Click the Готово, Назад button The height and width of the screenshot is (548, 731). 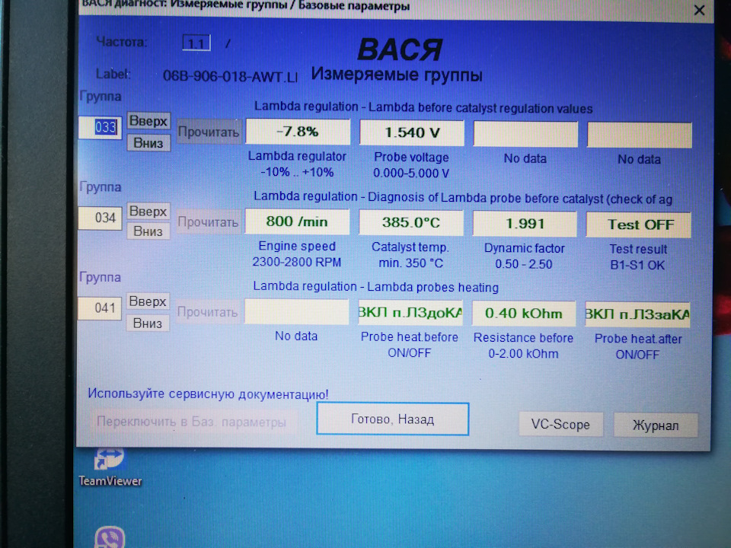click(x=393, y=419)
